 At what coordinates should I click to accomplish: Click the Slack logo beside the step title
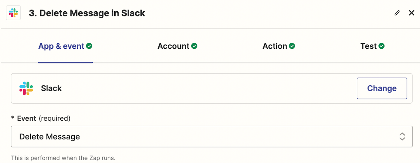pyautogui.click(x=13, y=13)
